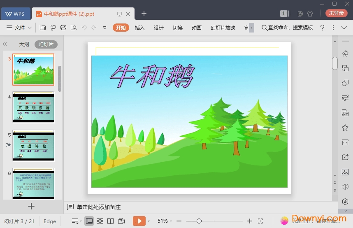Open the 开始 ribbon tab
This screenshot has width=353, height=228.
point(121,28)
